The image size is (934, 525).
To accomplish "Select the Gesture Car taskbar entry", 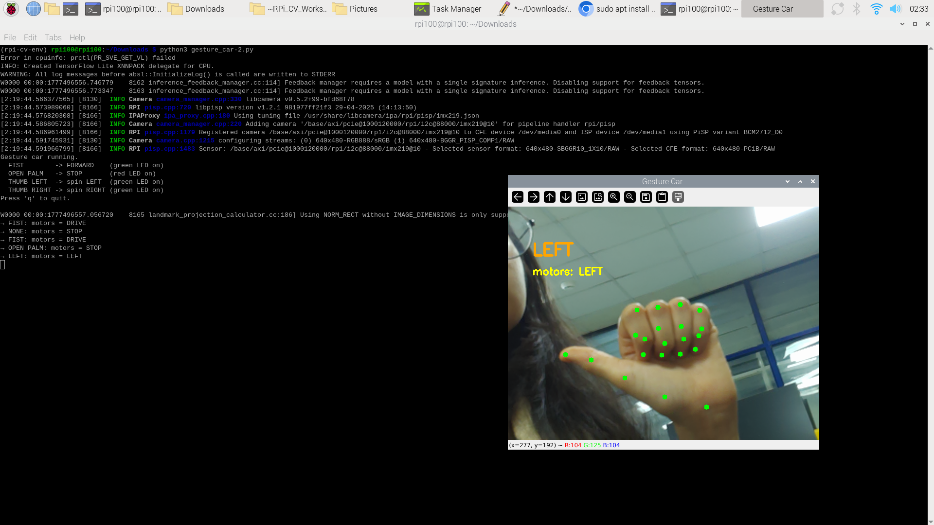I will pyautogui.click(x=782, y=9).
